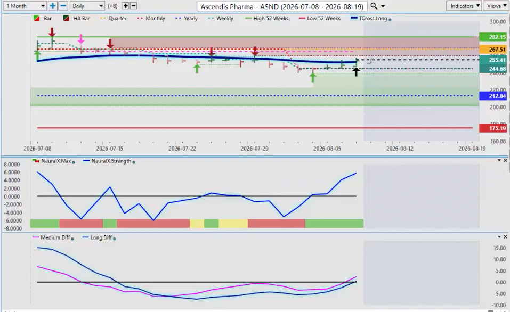
Task: Toggle the Weekly legend line
Action: click(x=221, y=19)
